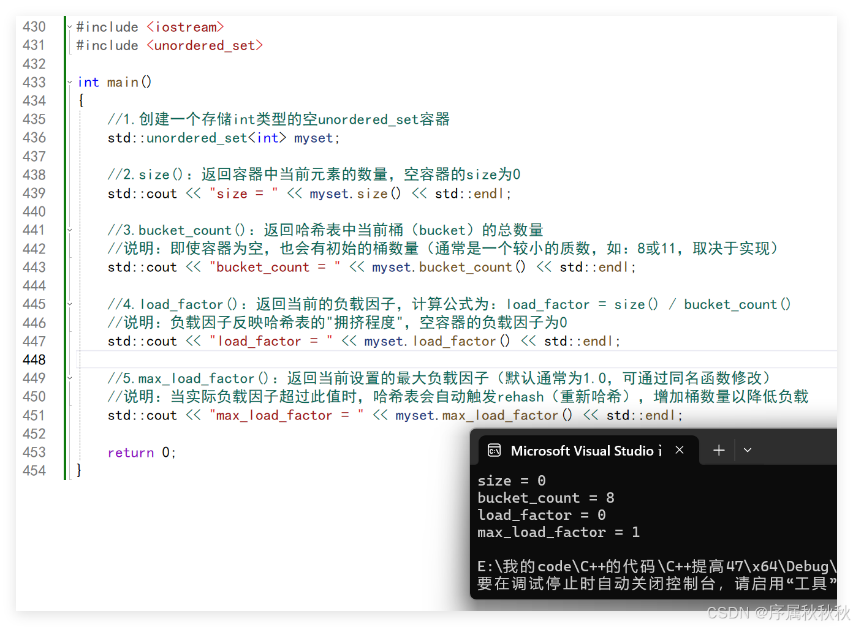The width and height of the screenshot is (853, 627).
Task: Collapse the comment block at line 449
Action: point(69,378)
